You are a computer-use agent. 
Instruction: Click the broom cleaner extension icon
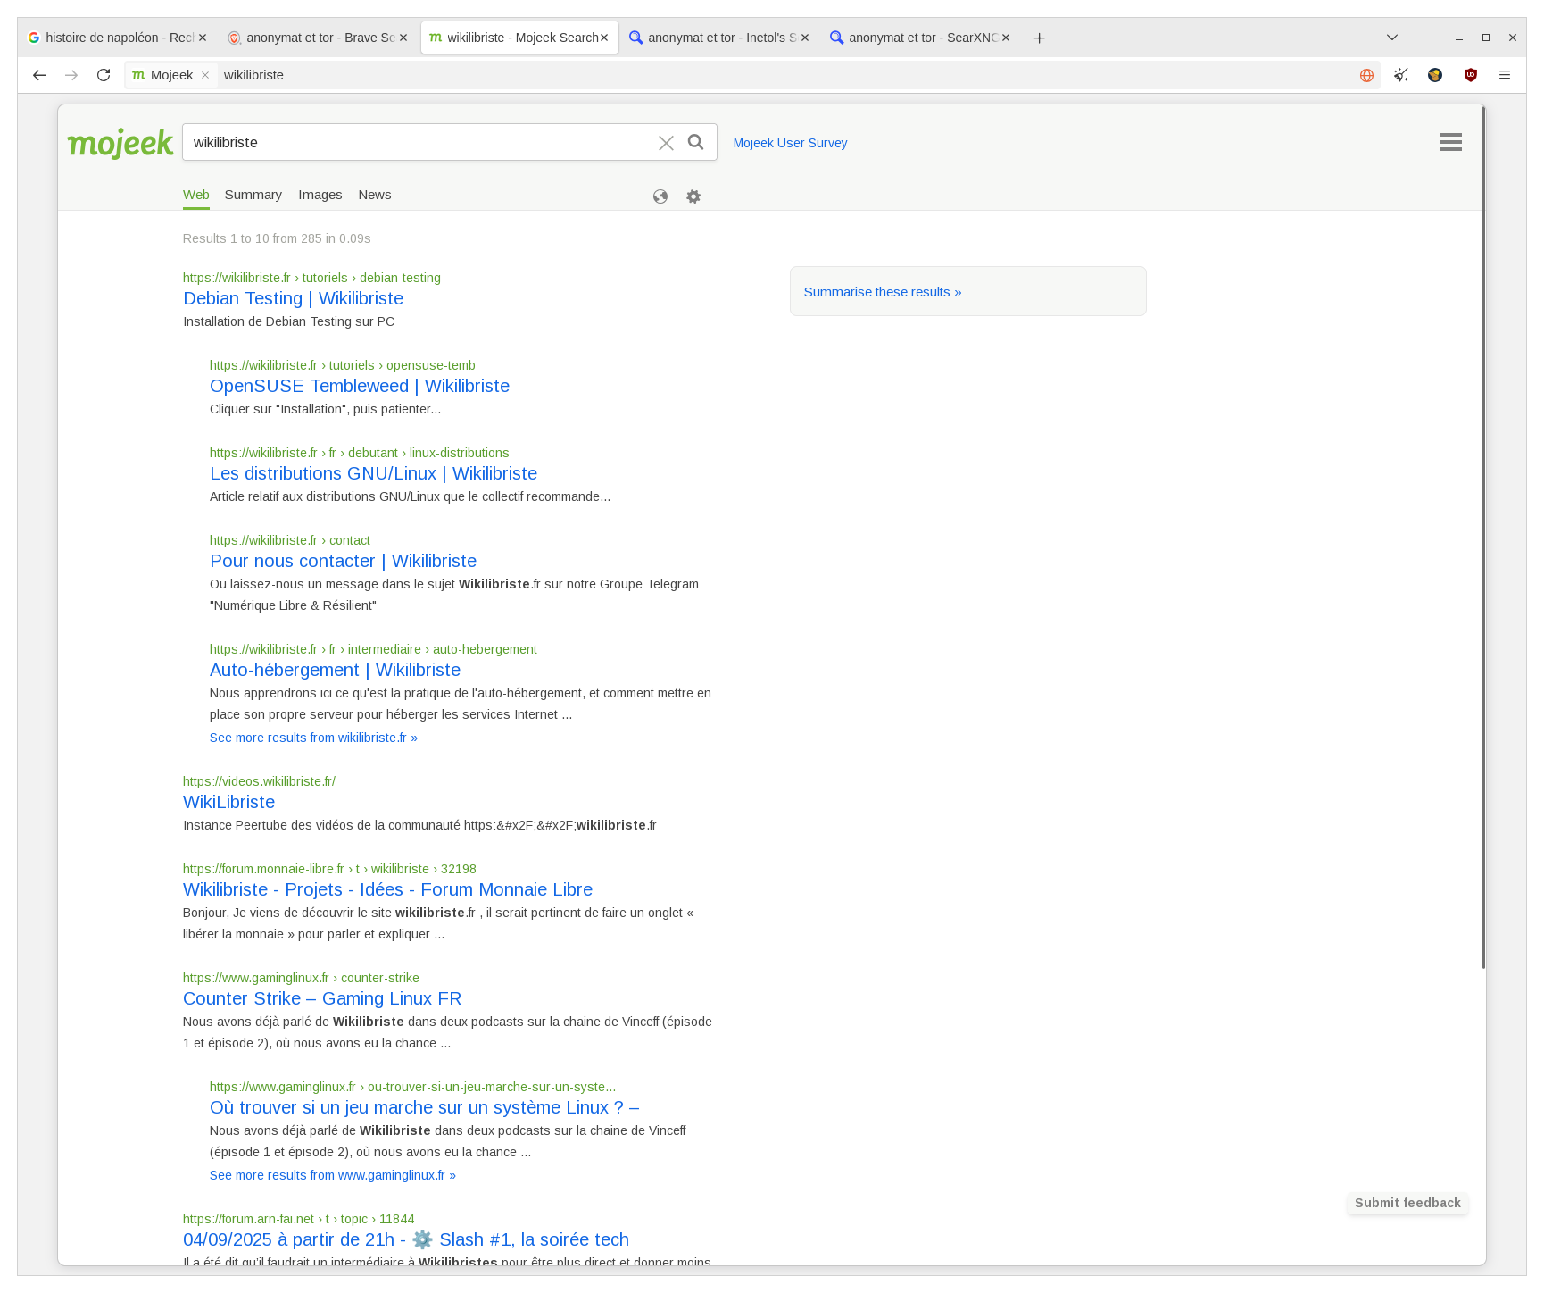click(x=1400, y=75)
